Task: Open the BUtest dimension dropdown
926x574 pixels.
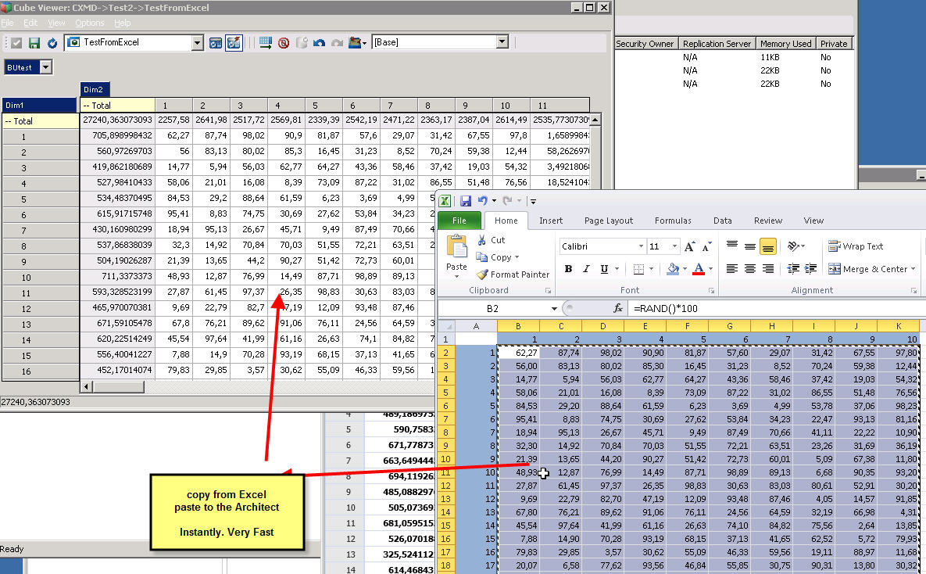Action: click(45, 67)
